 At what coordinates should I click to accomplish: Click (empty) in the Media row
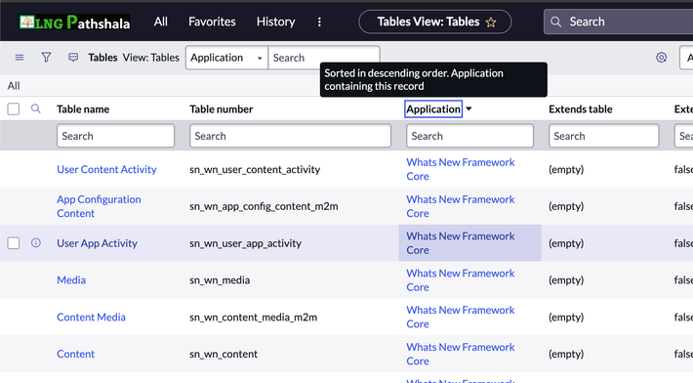tap(566, 280)
